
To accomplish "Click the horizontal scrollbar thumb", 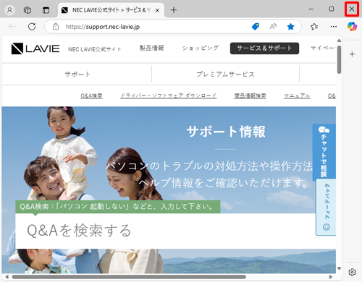I will [x=129, y=277].
